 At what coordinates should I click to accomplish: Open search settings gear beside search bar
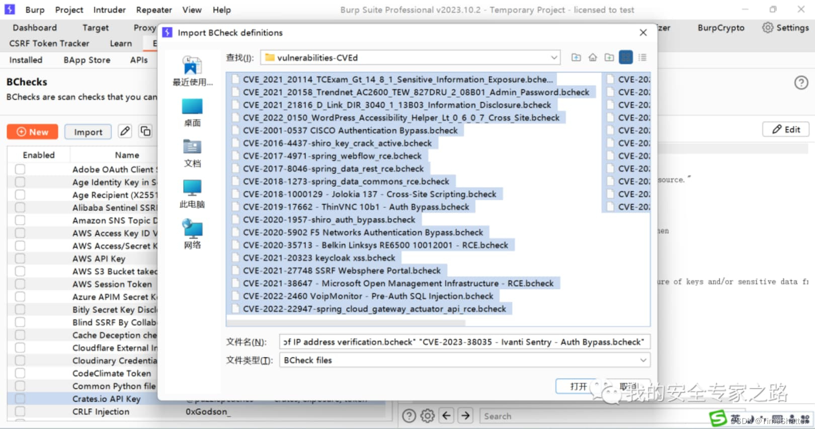tap(428, 416)
